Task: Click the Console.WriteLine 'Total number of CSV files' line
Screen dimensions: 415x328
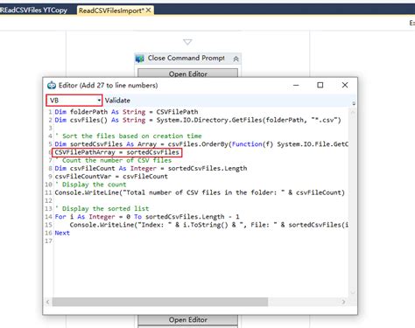Action: [x=200, y=192]
